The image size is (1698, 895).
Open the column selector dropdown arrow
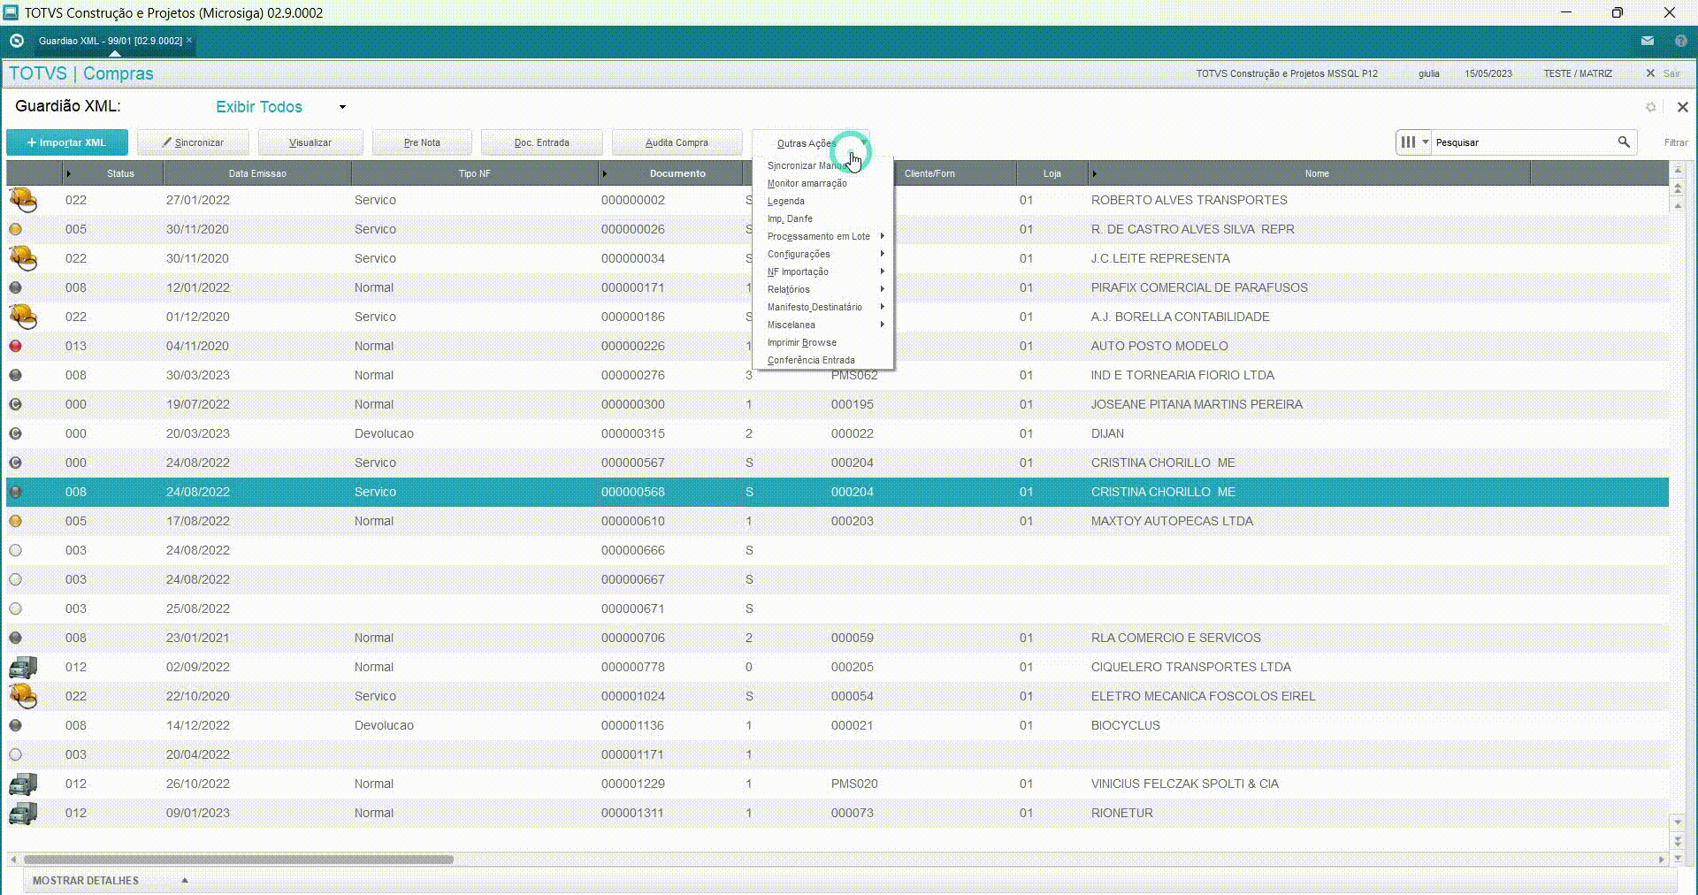(x=1425, y=142)
